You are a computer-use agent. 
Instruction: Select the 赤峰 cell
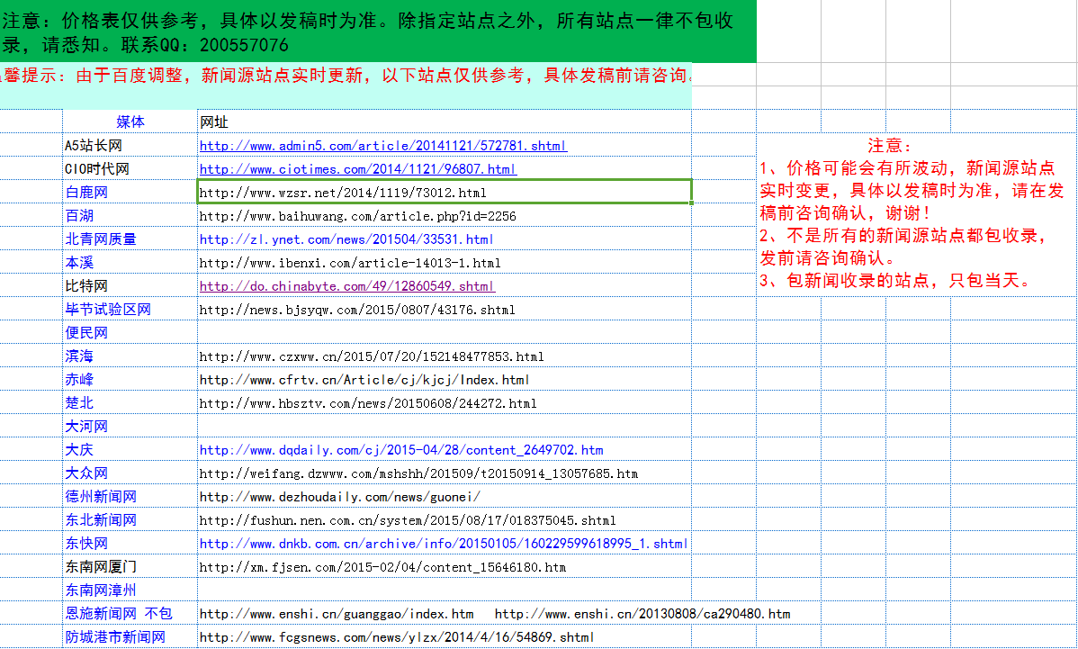tap(130, 380)
